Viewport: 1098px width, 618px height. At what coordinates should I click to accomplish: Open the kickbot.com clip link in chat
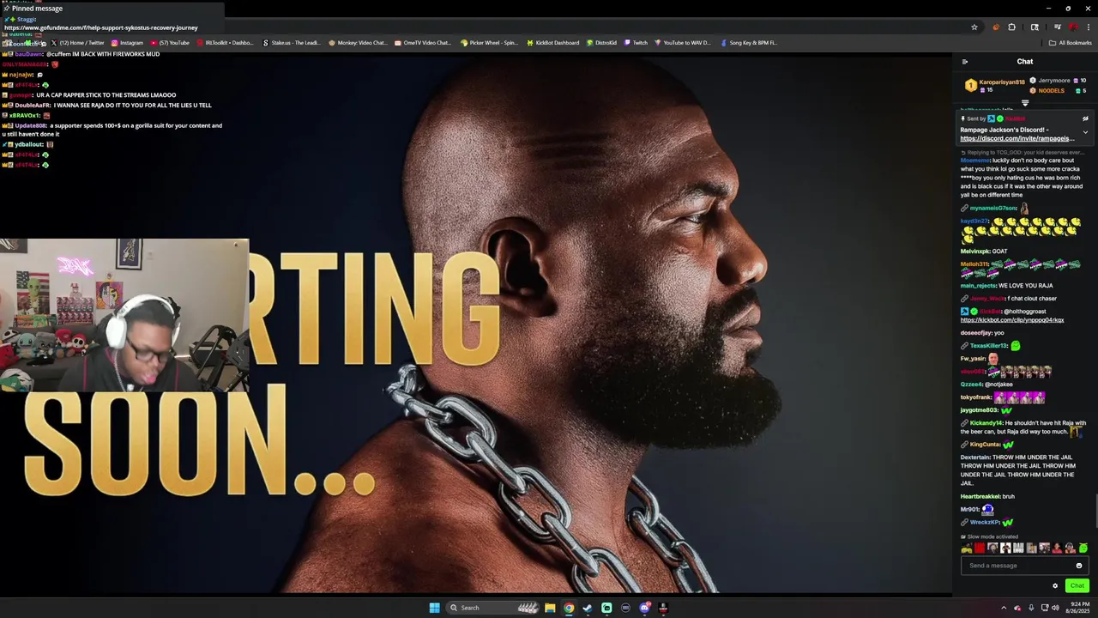(x=1012, y=320)
